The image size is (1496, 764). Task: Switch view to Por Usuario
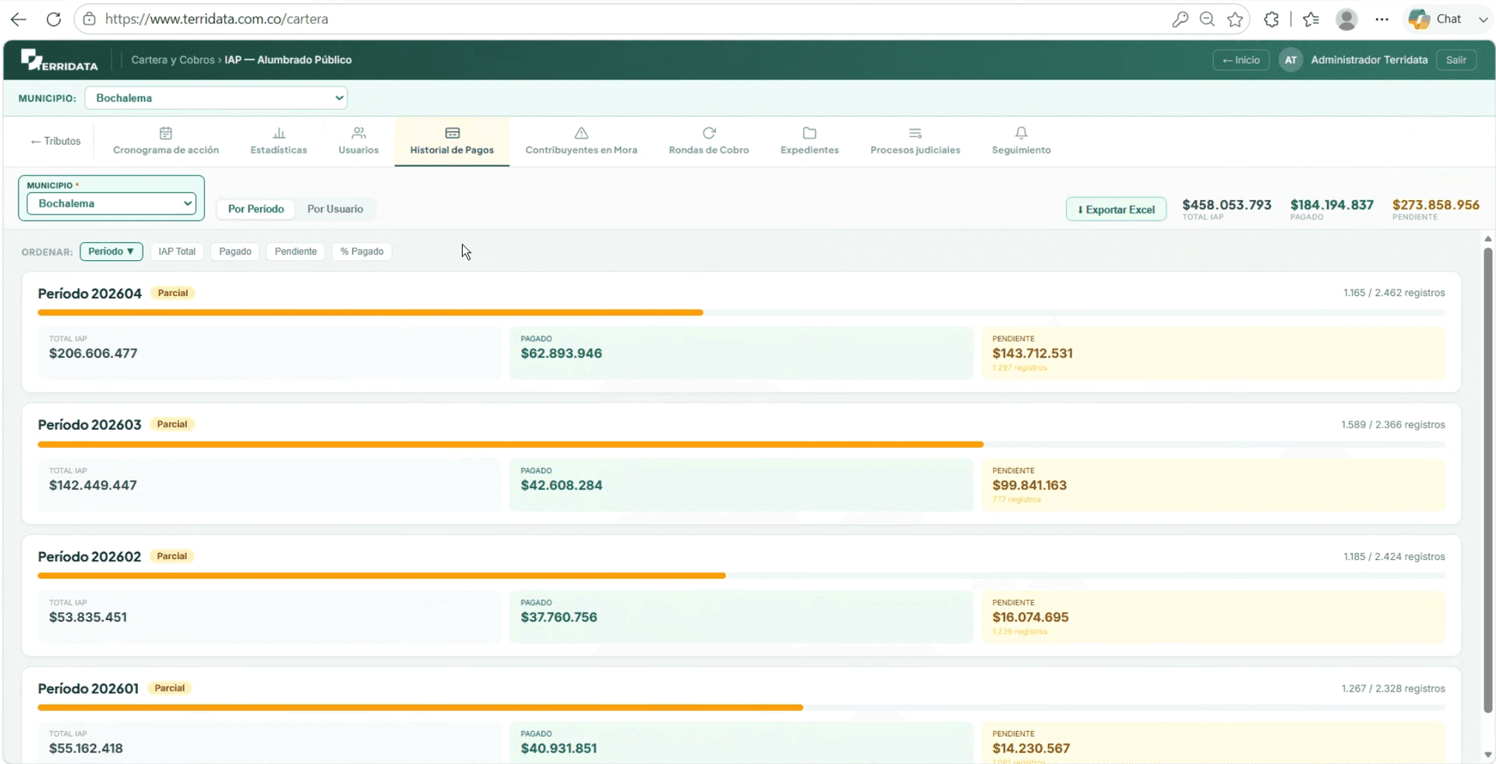335,209
